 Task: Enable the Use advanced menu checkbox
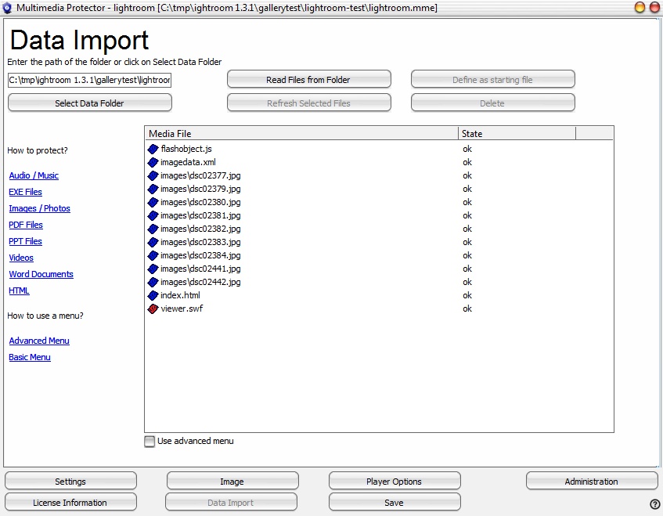150,442
